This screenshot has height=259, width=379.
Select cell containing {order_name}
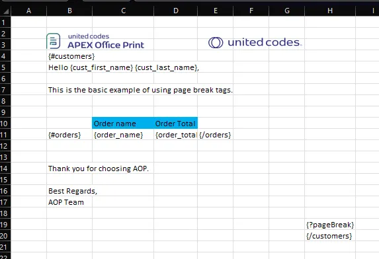(x=123, y=135)
